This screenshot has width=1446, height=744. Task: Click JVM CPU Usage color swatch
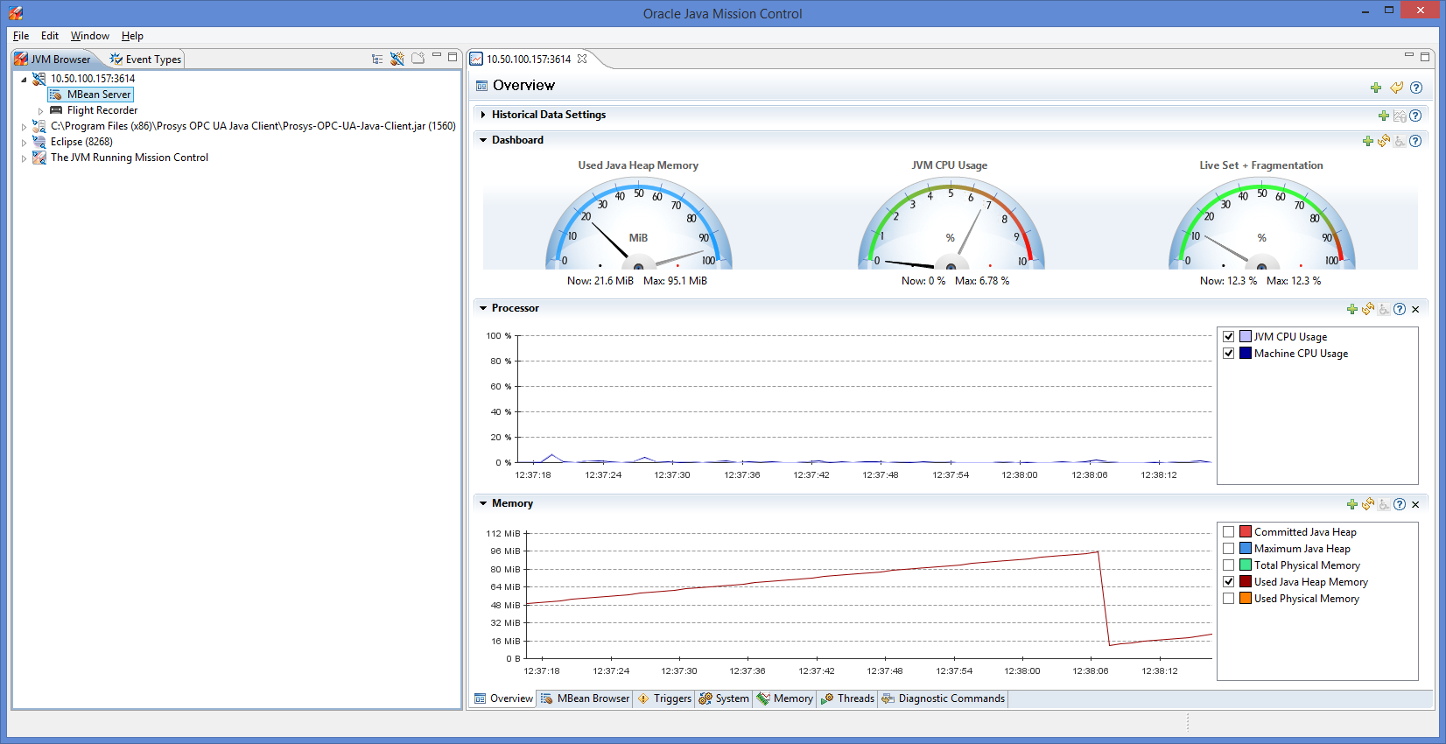pos(1245,336)
